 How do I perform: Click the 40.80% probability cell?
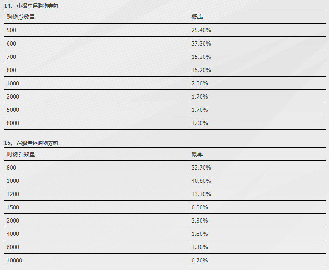click(257, 181)
